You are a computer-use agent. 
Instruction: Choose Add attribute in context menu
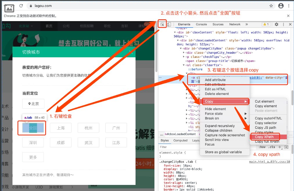[x=215, y=80]
